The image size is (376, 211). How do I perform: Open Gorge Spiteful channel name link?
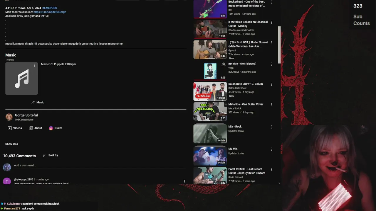(x=26, y=115)
